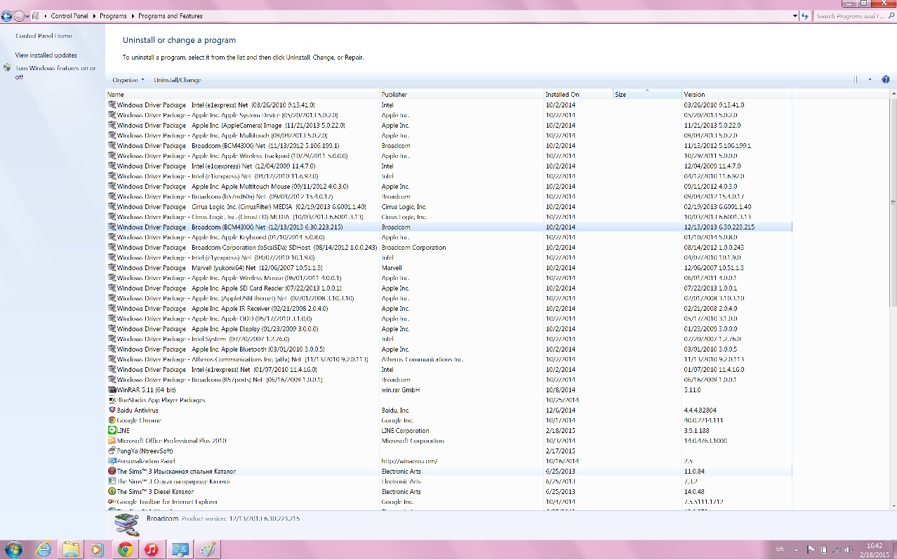Open View installed updates link
The width and height of the screenshot is (897, 560).
[x=46, y=55]
